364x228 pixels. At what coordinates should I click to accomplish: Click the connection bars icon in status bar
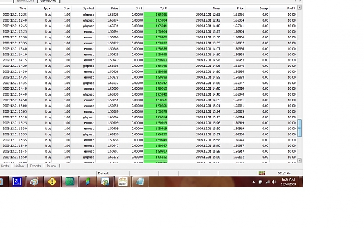point(261,173)
